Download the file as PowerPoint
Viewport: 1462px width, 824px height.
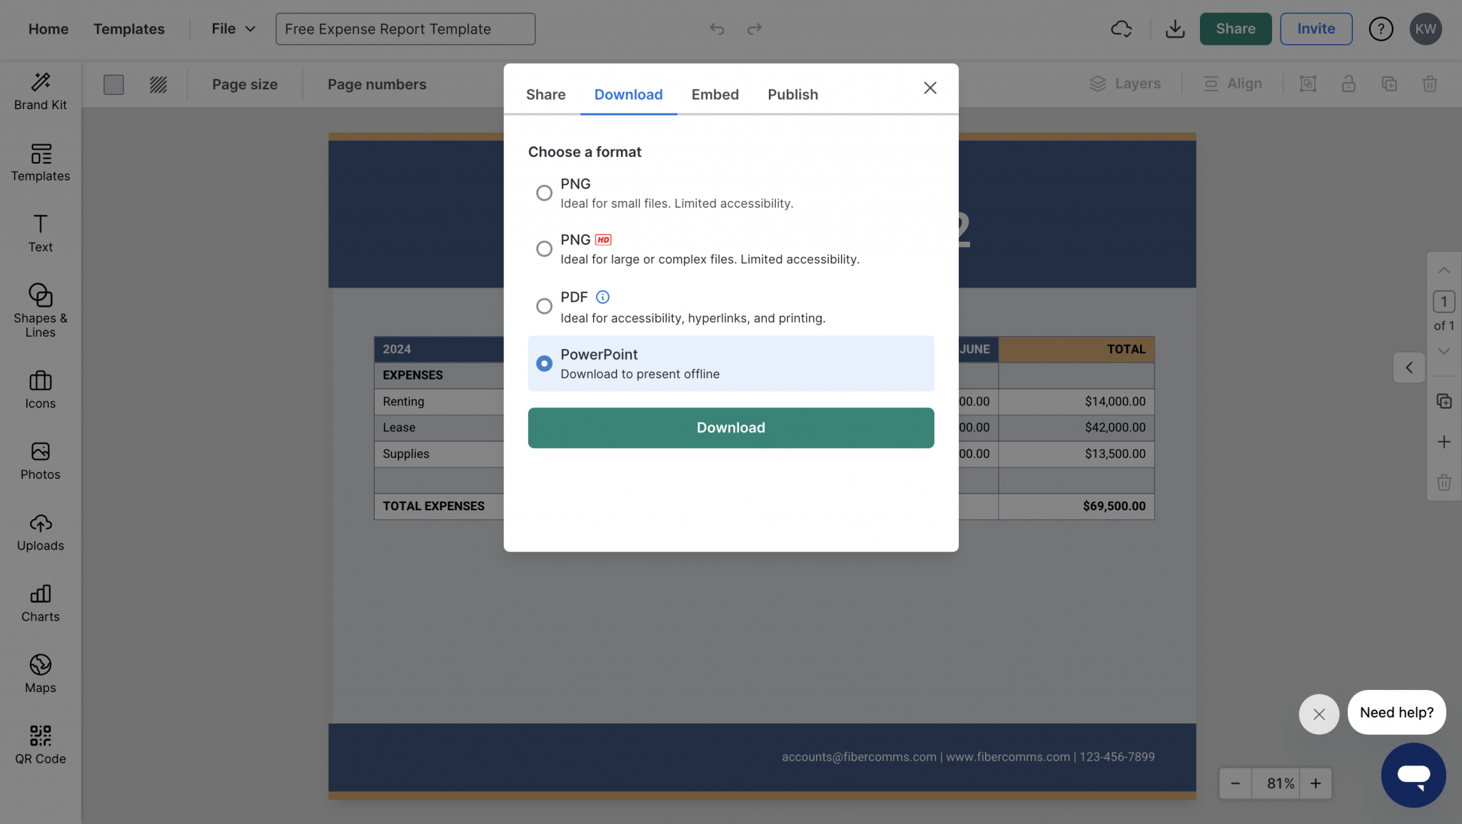point(730,427)
